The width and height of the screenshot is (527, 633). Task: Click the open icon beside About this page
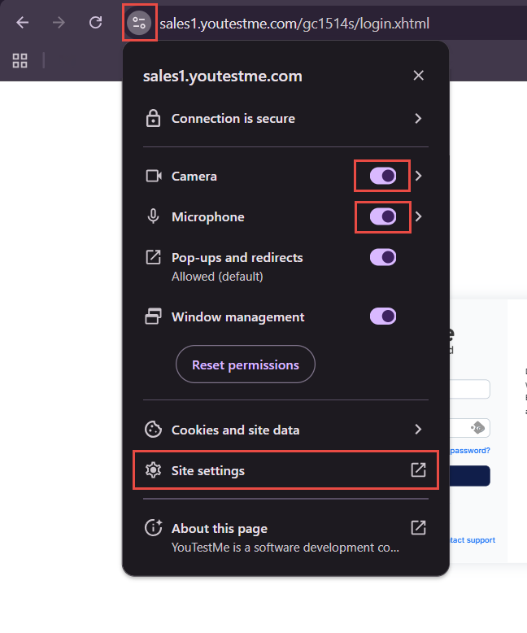(418, 528)
